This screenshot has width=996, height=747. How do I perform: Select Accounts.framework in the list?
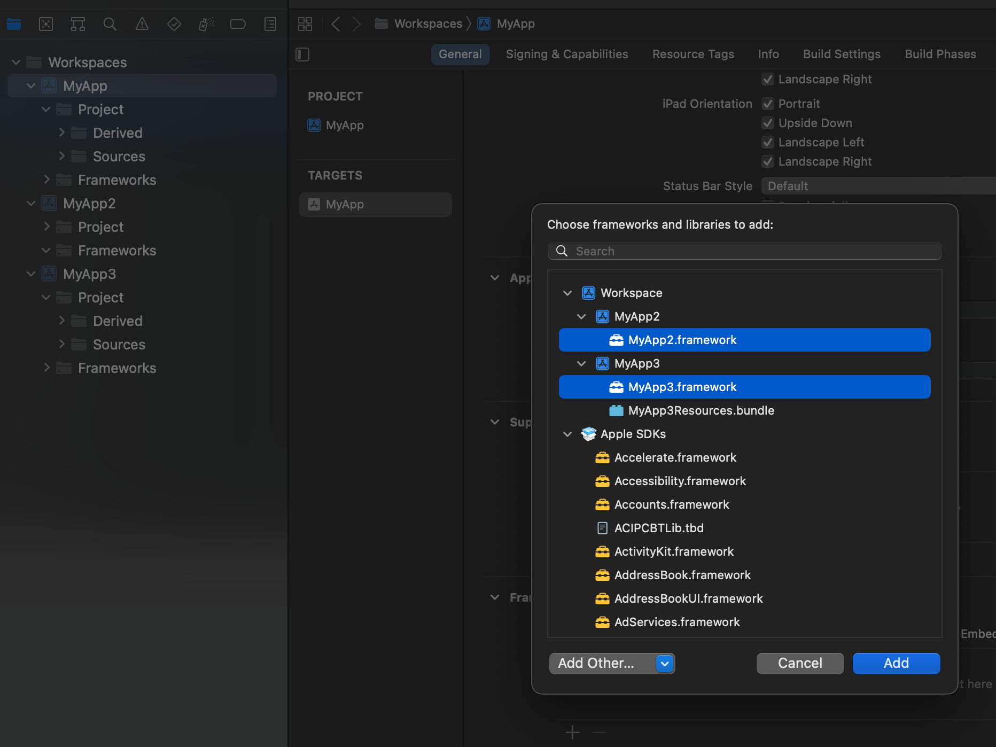pos(745,504)
